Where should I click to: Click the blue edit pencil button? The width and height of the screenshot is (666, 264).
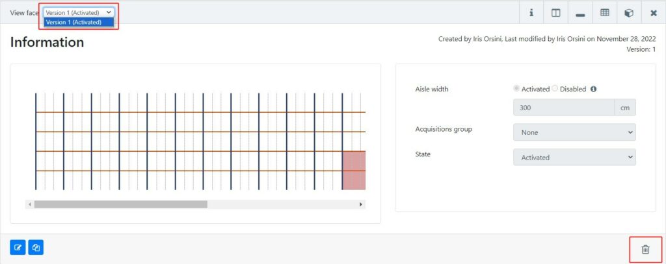(x=18, y=247)
